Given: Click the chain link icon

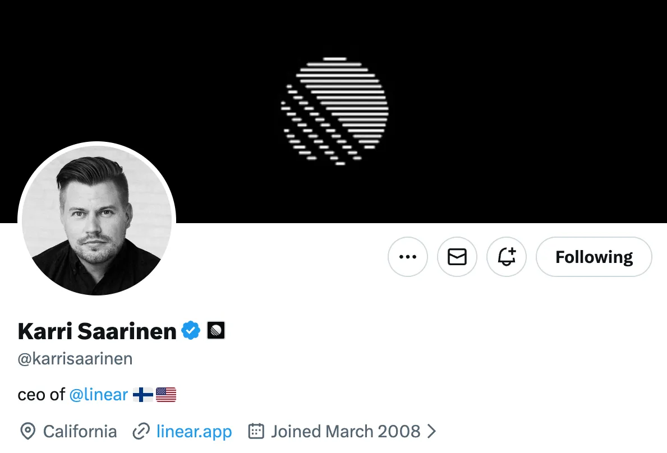Looking at the screenshot, I should pyautogui.click(x=141, y=432).
